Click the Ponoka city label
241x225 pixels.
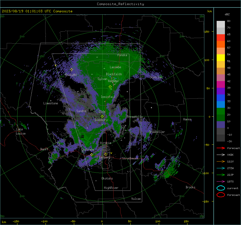point(122,55)
